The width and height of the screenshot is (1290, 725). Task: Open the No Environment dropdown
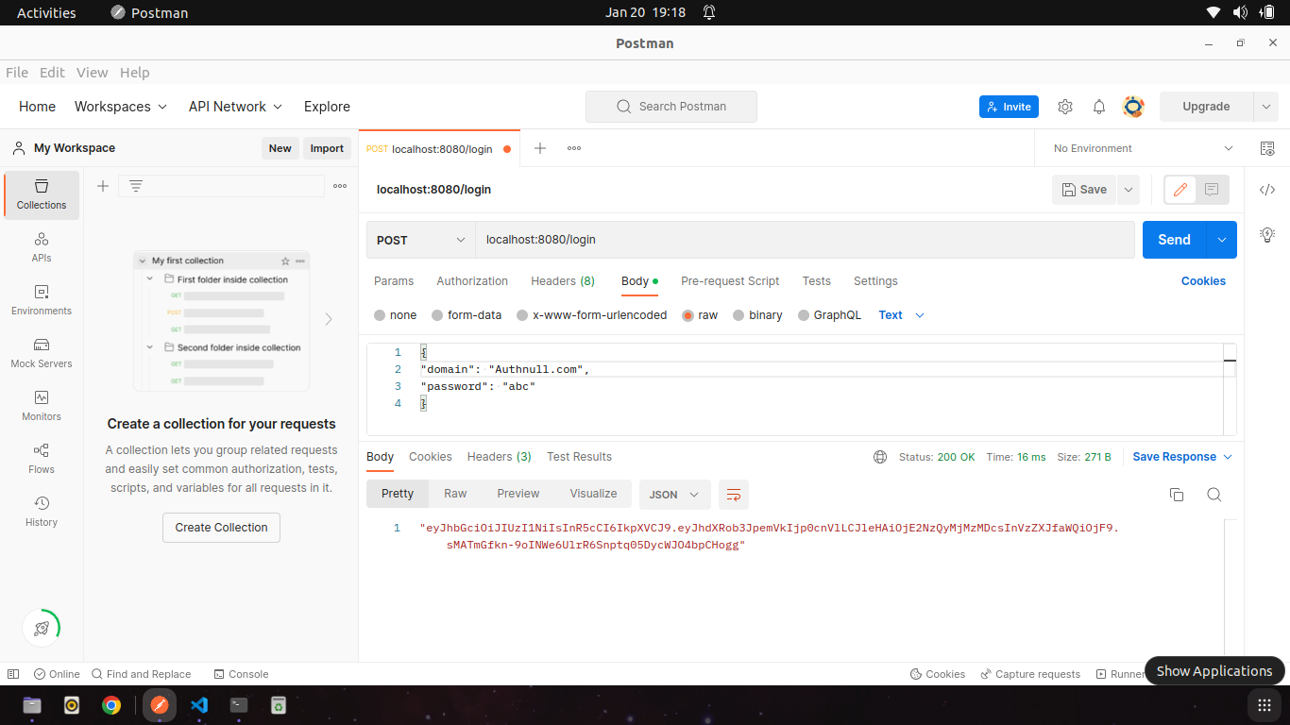[1138, 148]
